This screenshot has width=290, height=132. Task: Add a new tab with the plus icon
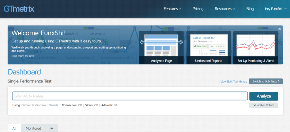coord(52,128)
